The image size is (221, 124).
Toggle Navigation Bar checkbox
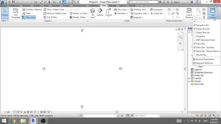tap(194, 25)
